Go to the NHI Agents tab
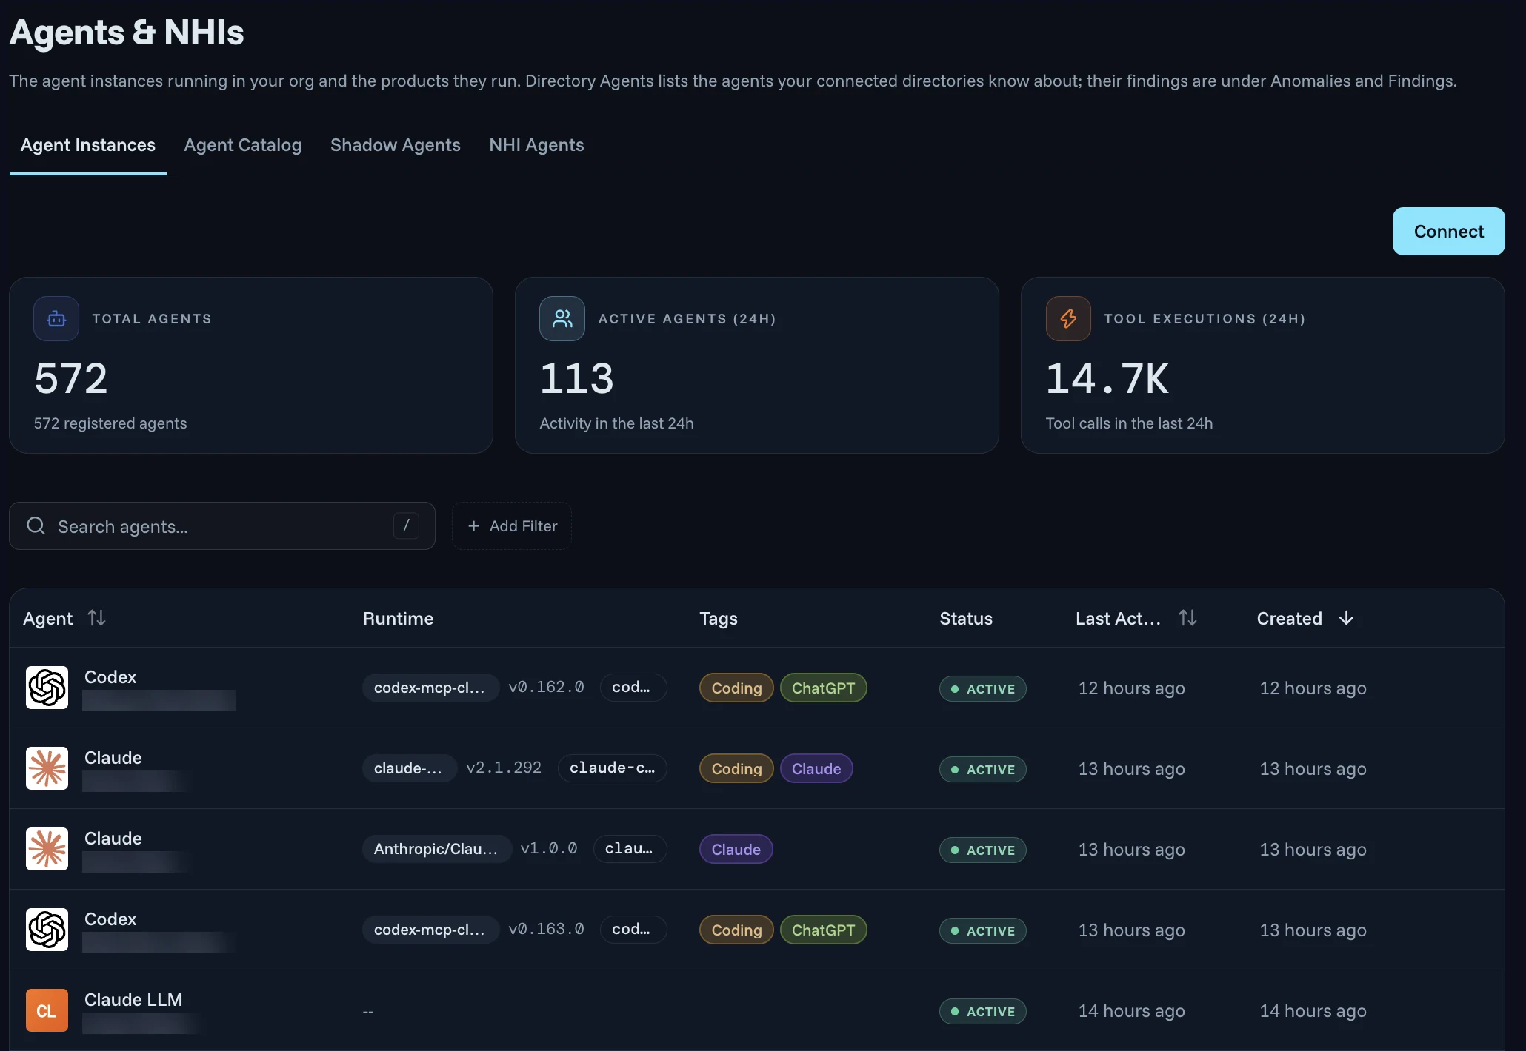The image size is (1526, 1051). (x=536, y=145)
